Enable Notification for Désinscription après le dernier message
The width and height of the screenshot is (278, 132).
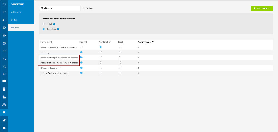101,63
